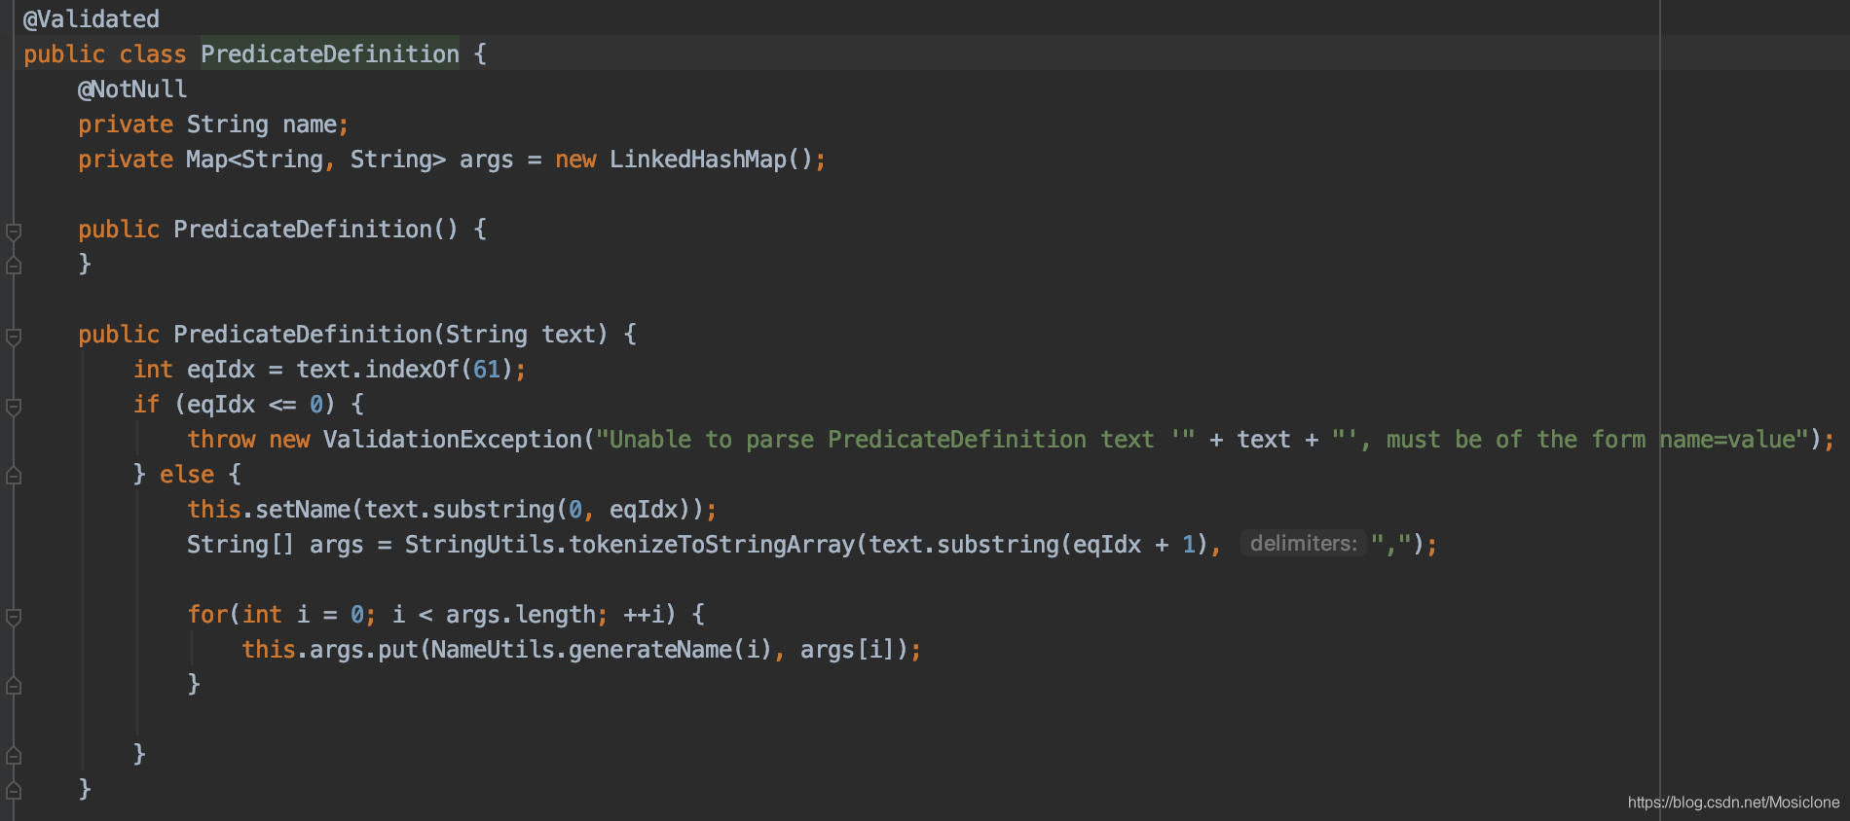Click the indexOf method call

point(412,370)
